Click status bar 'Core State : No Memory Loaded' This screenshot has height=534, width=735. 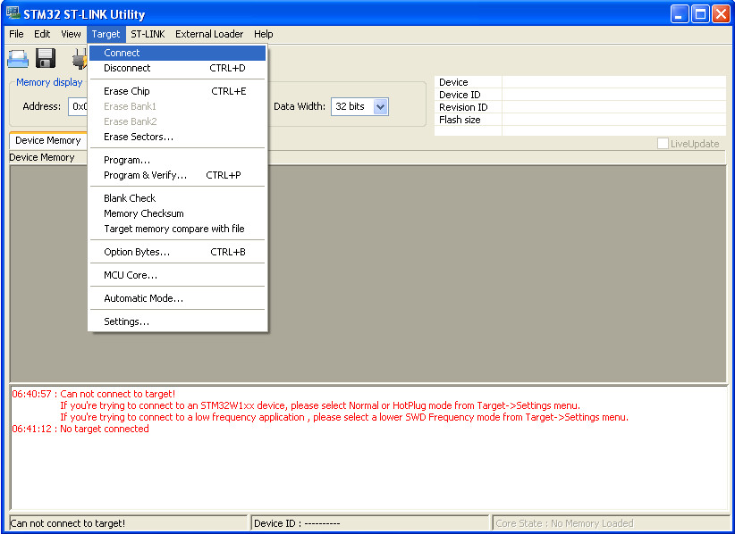pos(610,523)
